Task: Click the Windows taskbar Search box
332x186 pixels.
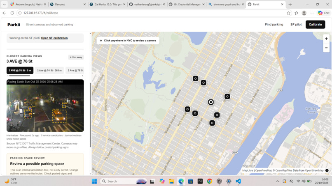Action: coord(124,181)
